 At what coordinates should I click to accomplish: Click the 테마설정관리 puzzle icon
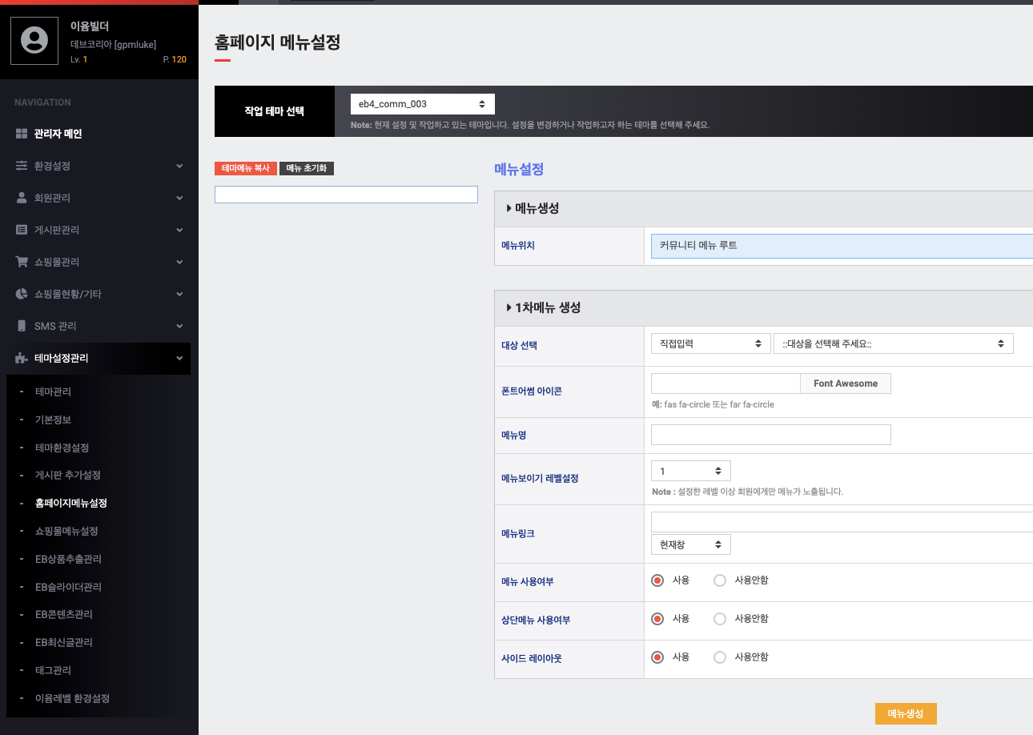pos(22,358)
